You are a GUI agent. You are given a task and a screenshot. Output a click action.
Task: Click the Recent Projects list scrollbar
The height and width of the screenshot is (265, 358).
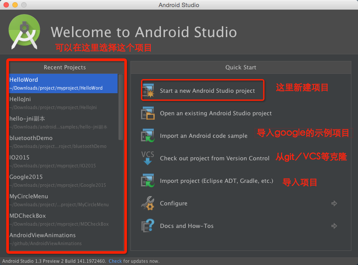121,107
